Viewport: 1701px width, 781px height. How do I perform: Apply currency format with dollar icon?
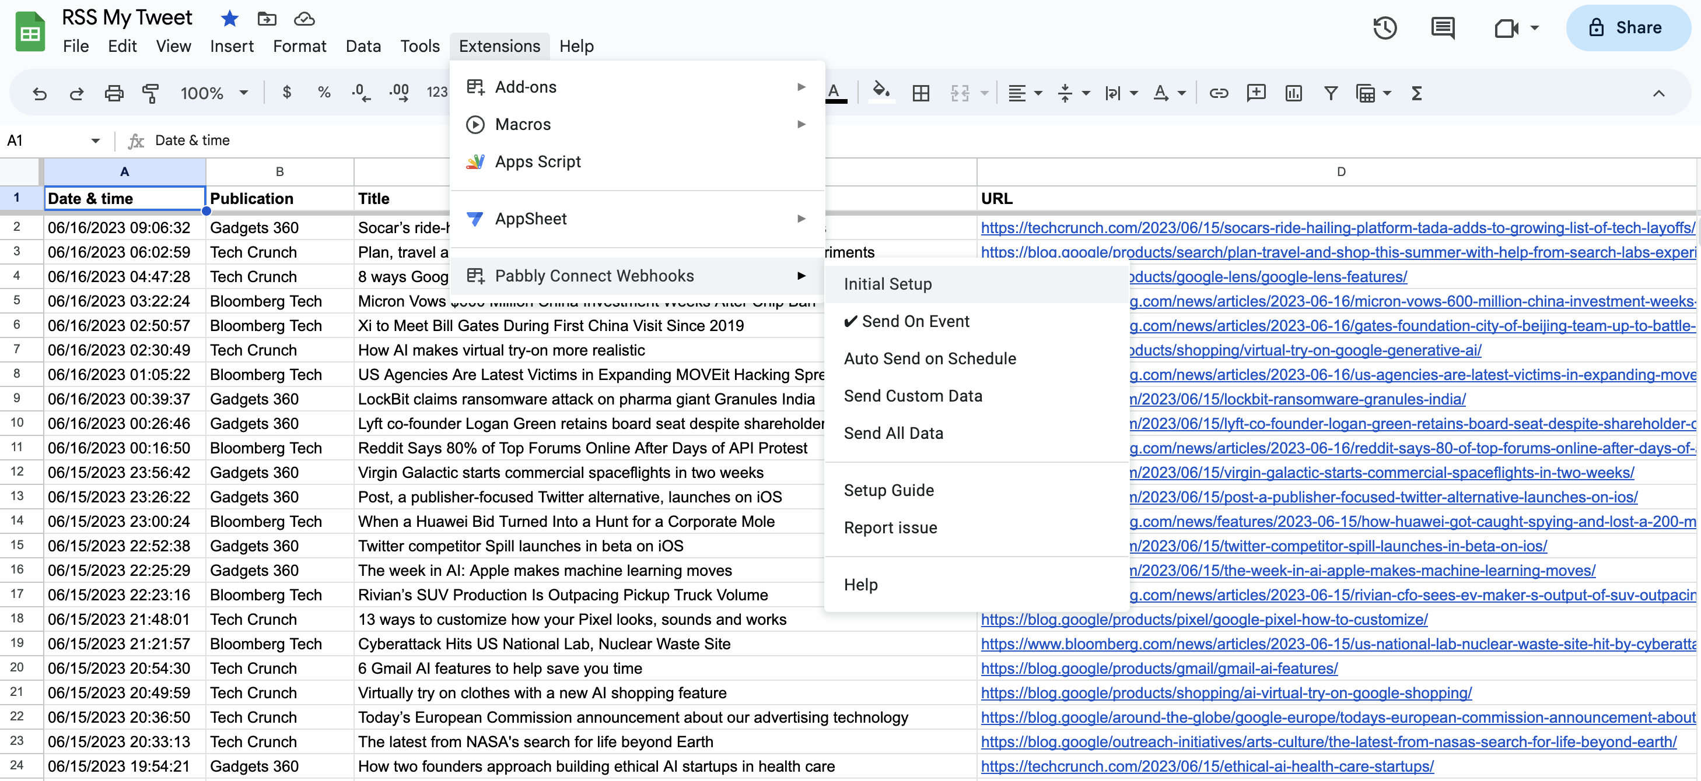[x=286, y=92]
